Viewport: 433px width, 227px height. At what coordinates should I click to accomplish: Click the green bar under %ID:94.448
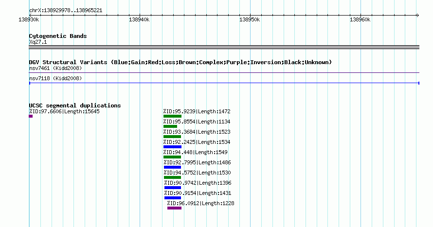coord(172,157)
